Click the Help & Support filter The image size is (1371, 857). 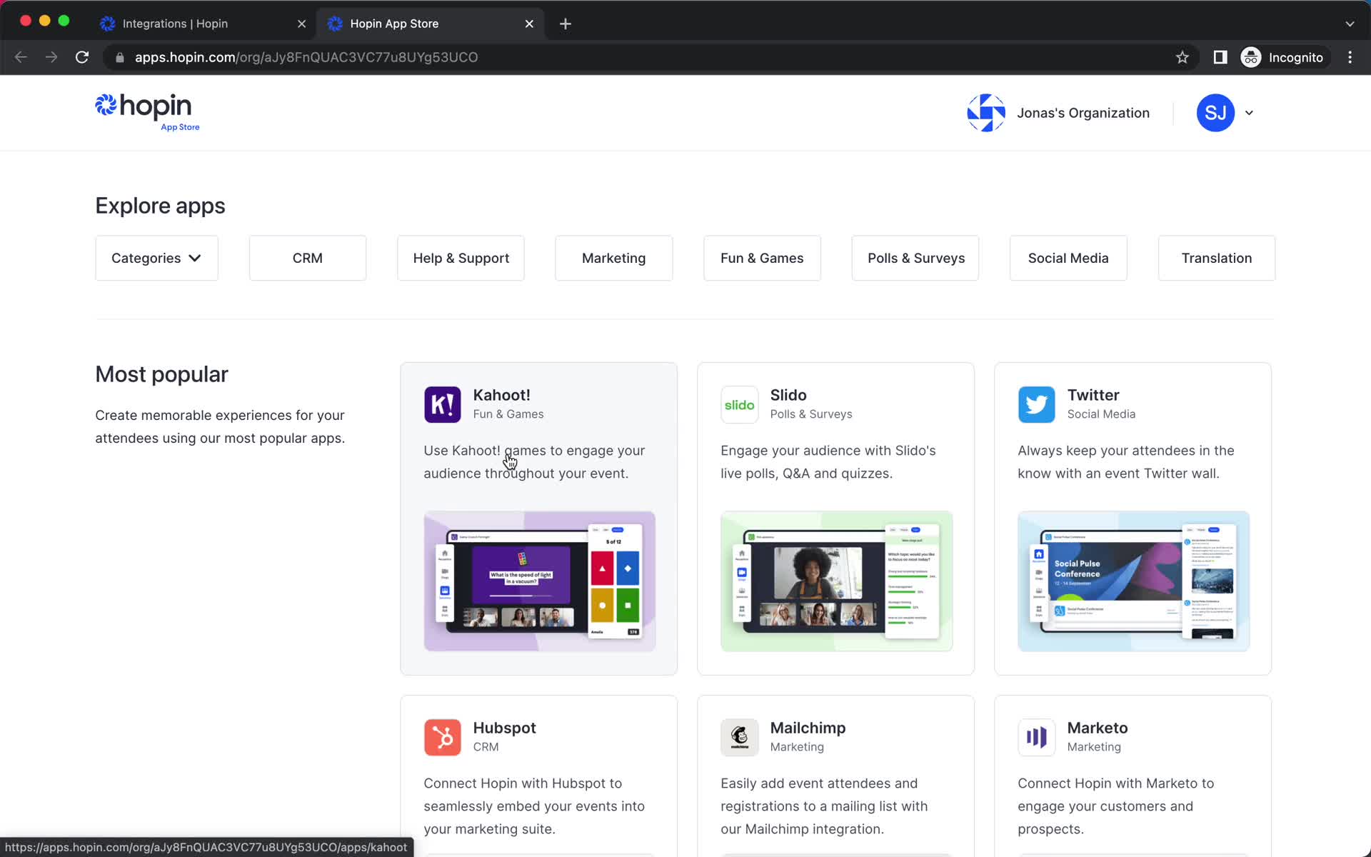461,258
